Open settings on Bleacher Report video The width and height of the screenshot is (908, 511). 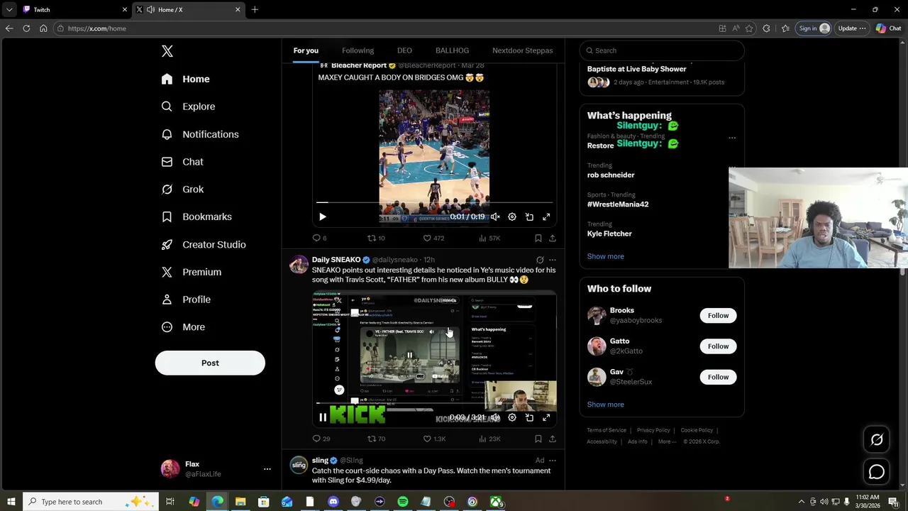(x=512, y=216)
